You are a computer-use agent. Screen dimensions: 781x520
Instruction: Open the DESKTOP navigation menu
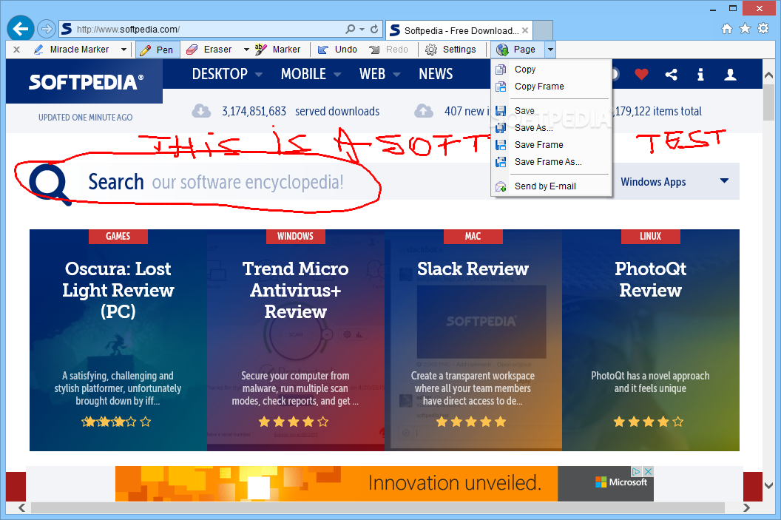(x=227, y=74)
